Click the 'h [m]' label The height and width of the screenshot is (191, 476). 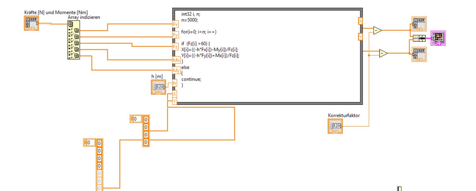point(157,76)
